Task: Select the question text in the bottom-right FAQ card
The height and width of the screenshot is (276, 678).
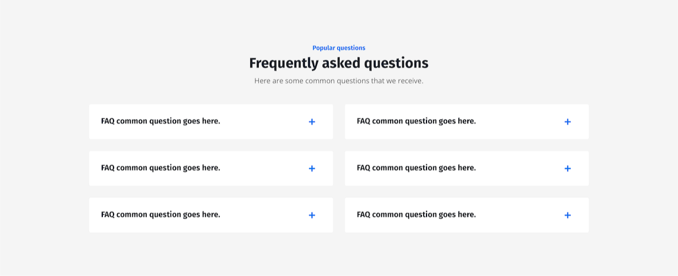Action: 416,215
